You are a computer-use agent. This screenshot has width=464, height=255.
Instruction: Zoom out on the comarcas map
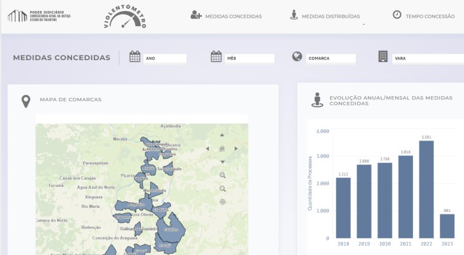(x=223, y=188)
